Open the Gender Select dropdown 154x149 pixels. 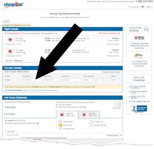pyautogui.click(x=115, y=80)
